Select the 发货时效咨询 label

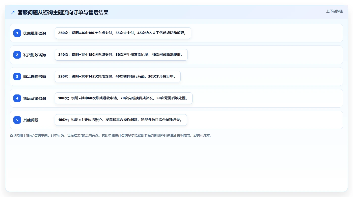[x=35, y=55]
